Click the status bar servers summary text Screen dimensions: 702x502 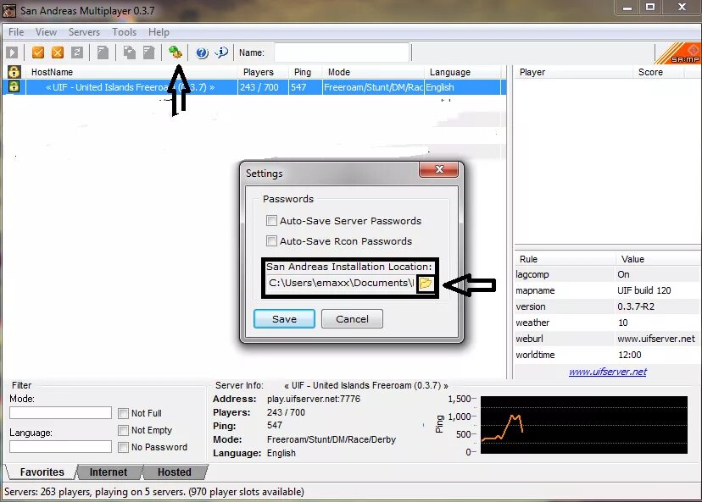coord(154,492)
